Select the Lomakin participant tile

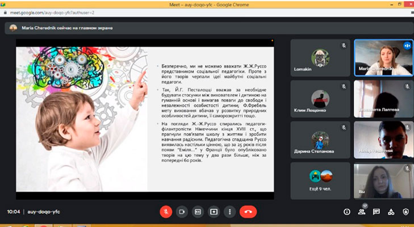point(320,58)
